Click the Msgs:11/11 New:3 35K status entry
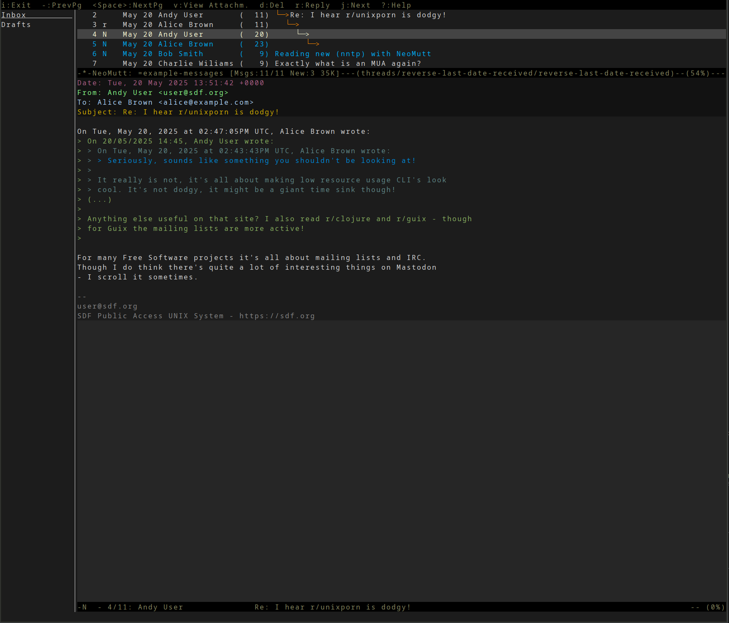729x623 pixels. (285, 73)
